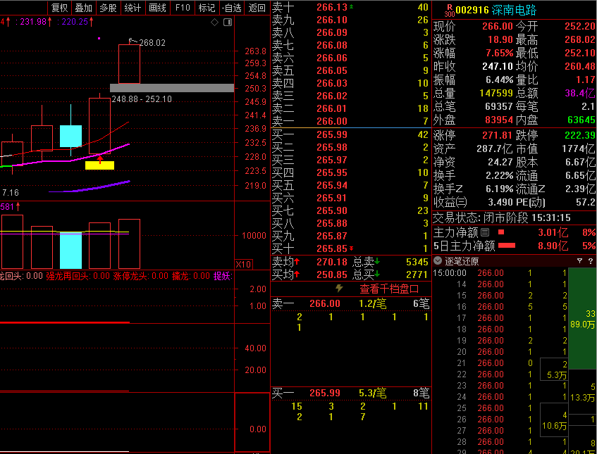Image resolution: width=597 pixels, height=454 pixels.
Task: Click the up arrow next to 卖十
Action: coord(352,7)
